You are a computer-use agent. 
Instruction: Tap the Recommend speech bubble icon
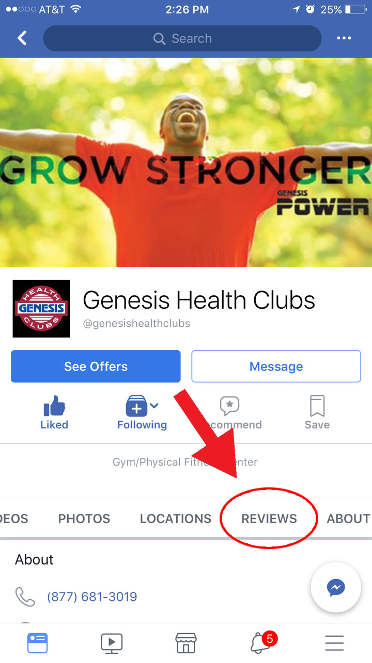[229, 406]
